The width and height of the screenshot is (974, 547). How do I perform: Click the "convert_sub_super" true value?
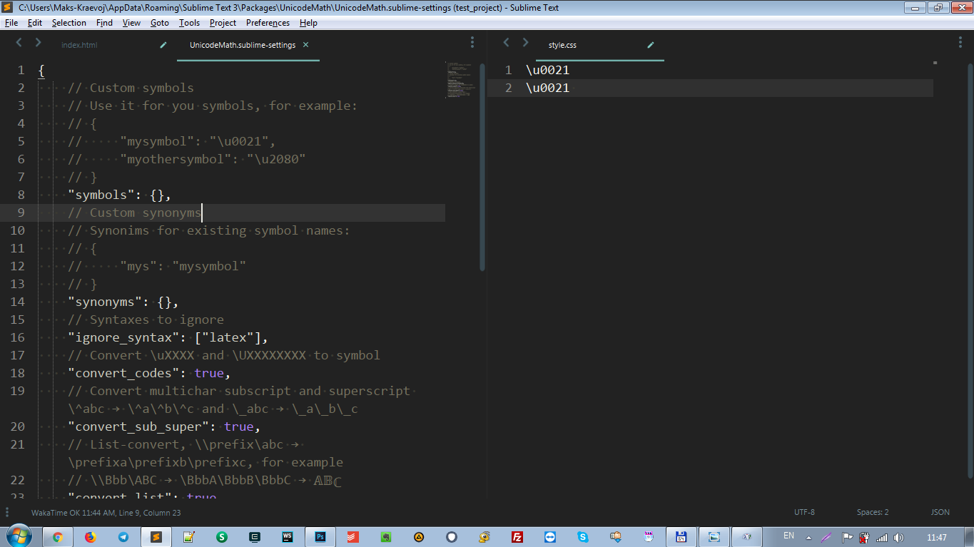click(x=239, y=426)
